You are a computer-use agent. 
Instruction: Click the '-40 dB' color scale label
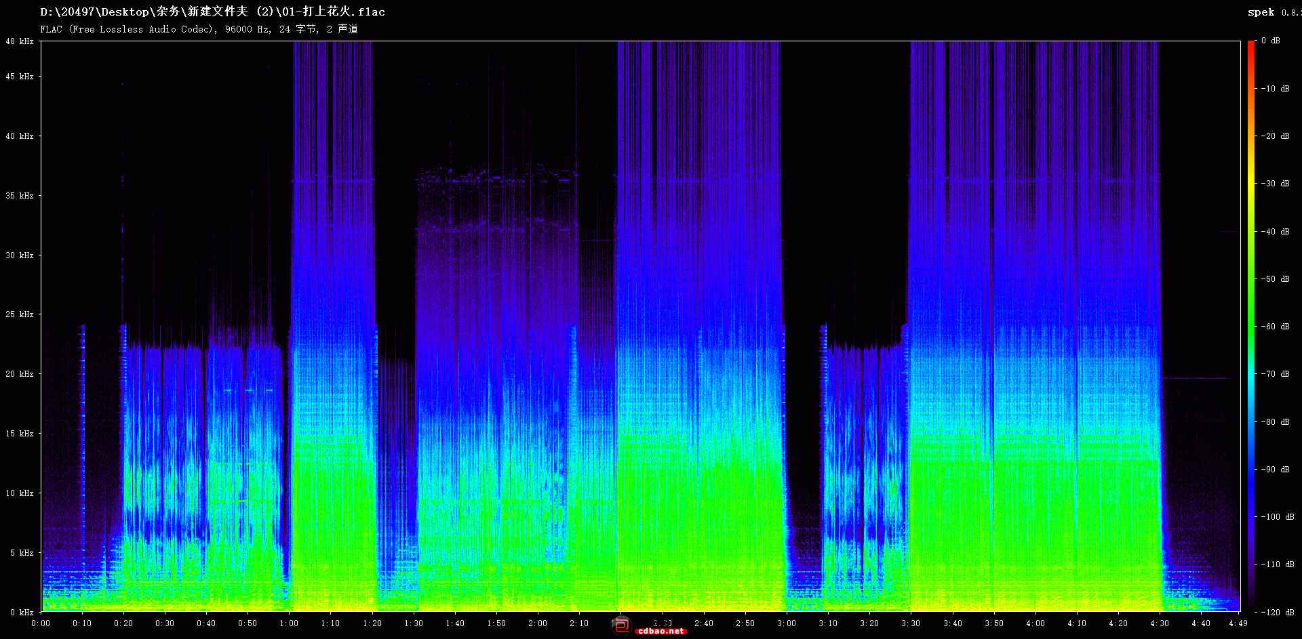[1275, 232]
